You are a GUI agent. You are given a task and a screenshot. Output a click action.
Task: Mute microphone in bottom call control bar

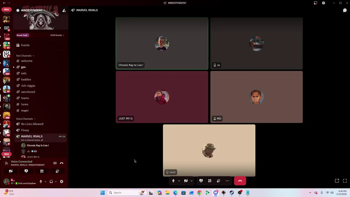(x=173, y=181)
